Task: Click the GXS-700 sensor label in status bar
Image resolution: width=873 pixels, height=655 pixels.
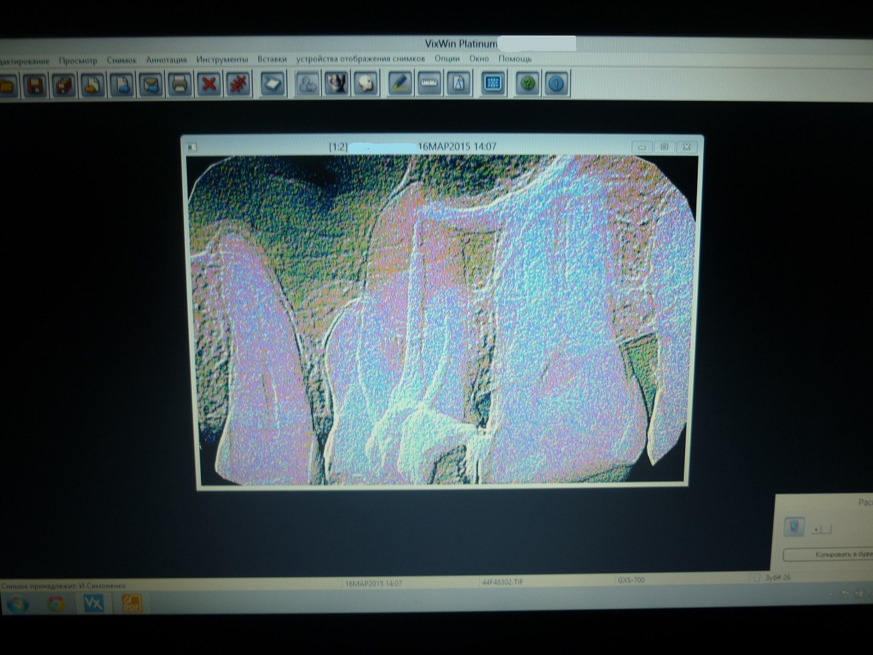Action: point(631,580)
